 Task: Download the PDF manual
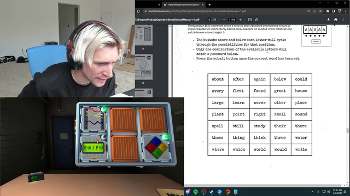(328, 20)
